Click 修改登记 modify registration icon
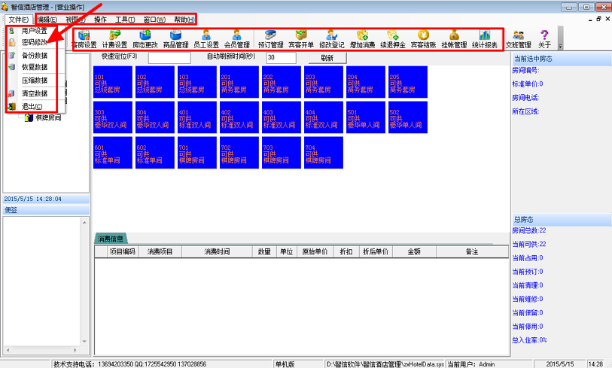The image size is (612, 368). point(332,39)
